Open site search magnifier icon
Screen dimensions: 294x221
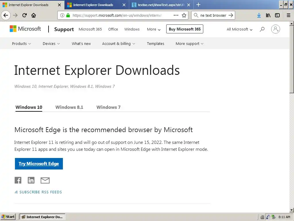[x=262, y=29]
